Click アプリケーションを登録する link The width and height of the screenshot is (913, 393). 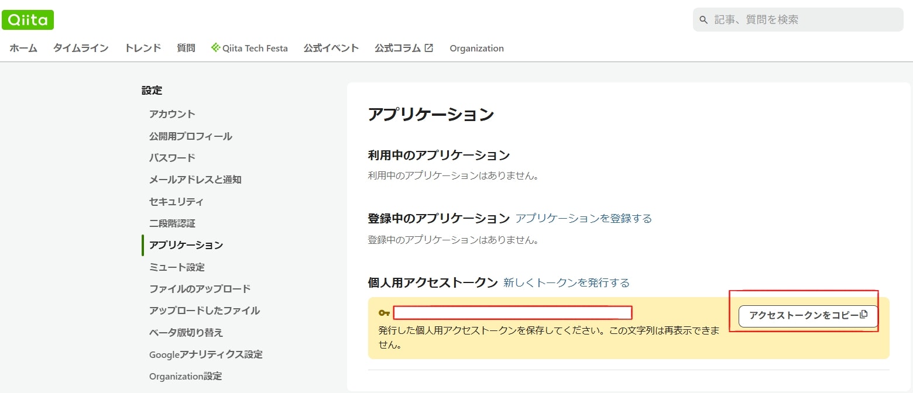coord(584,219)
